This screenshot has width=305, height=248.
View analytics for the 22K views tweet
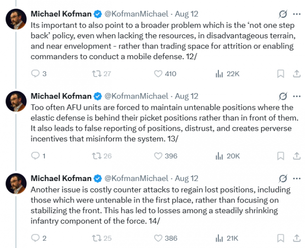click(x=219, y=73)
